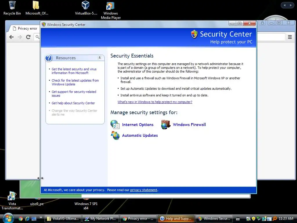
Task: Open Automatic Updates settings link
Action: (140, 135)
